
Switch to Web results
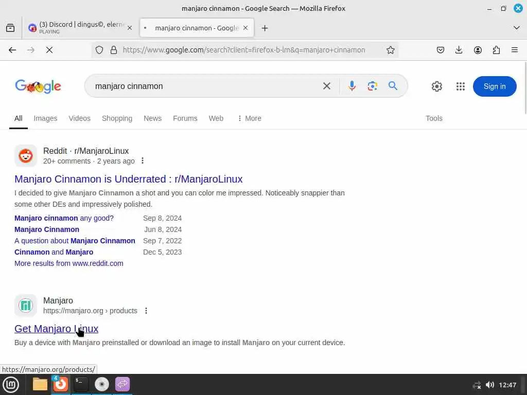click(x=216, y=118)
